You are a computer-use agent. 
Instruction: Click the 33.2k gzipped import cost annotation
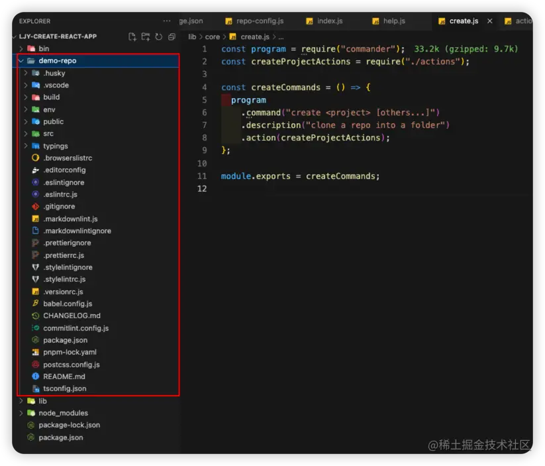tap(466, 49)
